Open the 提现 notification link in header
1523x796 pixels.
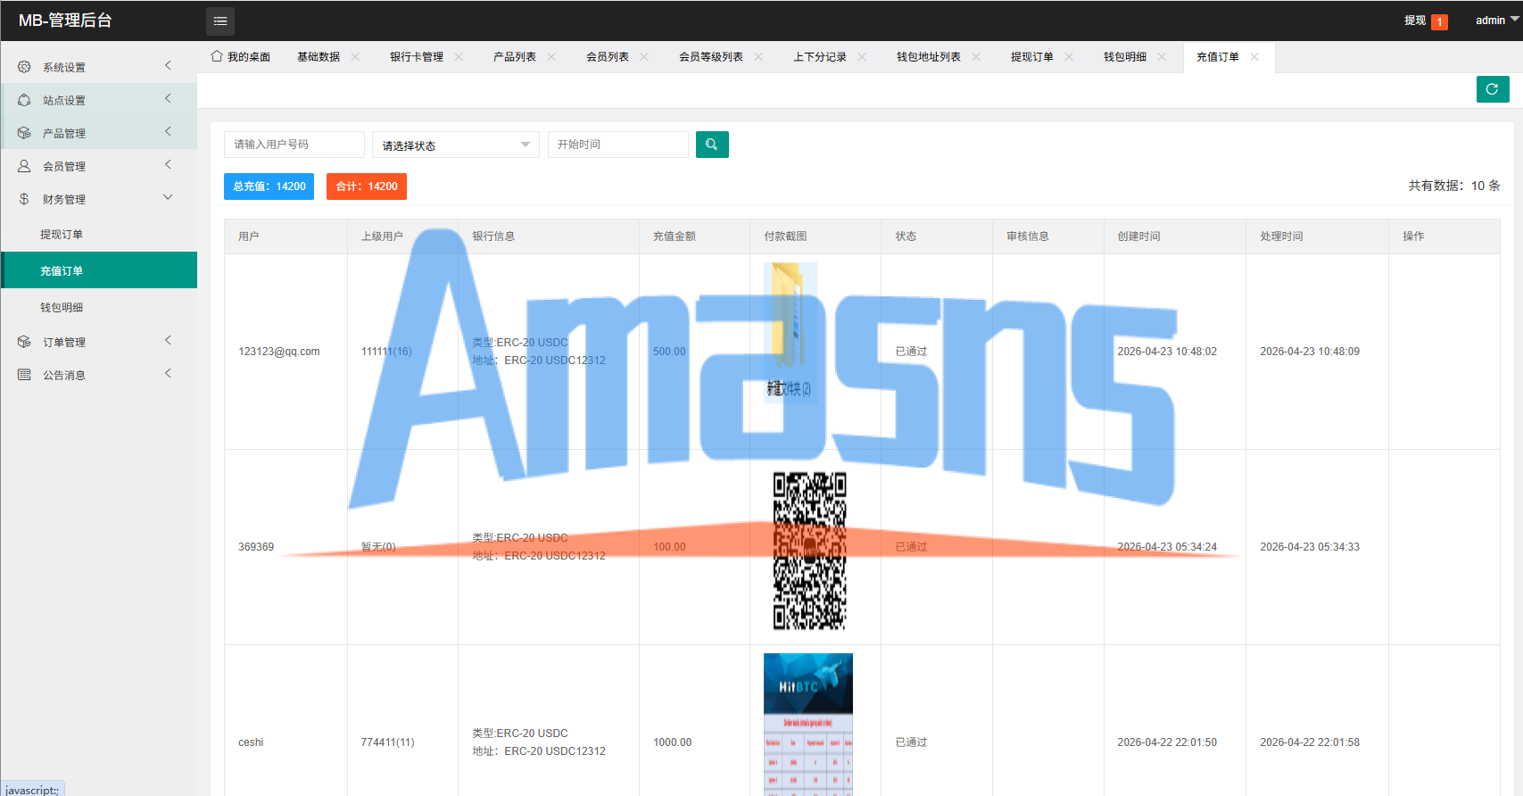click(1426, 21)
